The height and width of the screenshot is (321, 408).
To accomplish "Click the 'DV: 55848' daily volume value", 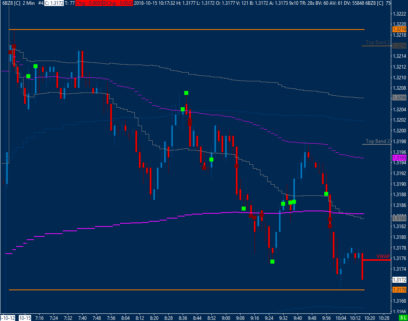I will tap(354, 3).
